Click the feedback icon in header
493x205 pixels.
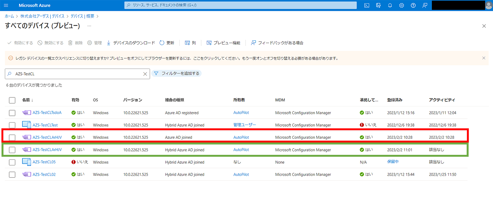[x=425, y=6]
